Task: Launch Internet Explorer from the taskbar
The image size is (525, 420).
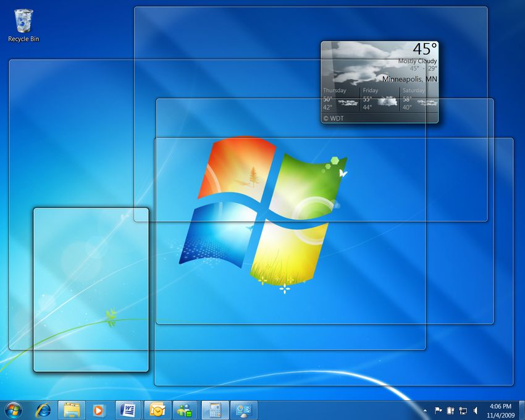Action: point(43,410)
